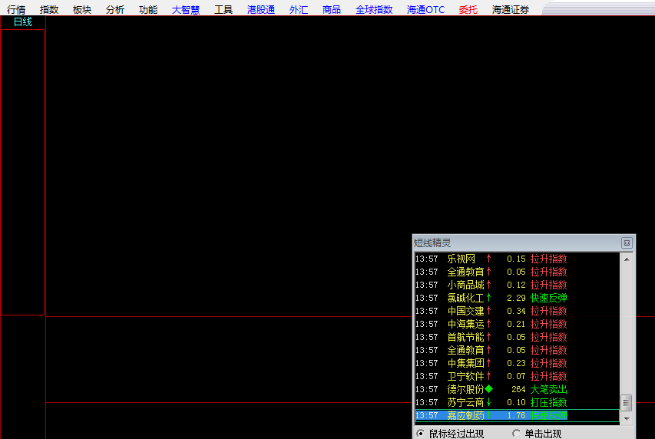The image size is (655, 439).
Task: Click scroll up arrow in 短线精灵 list
Action: coord(627,259)
